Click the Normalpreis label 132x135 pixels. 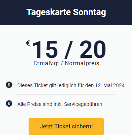tap(82, 63)
